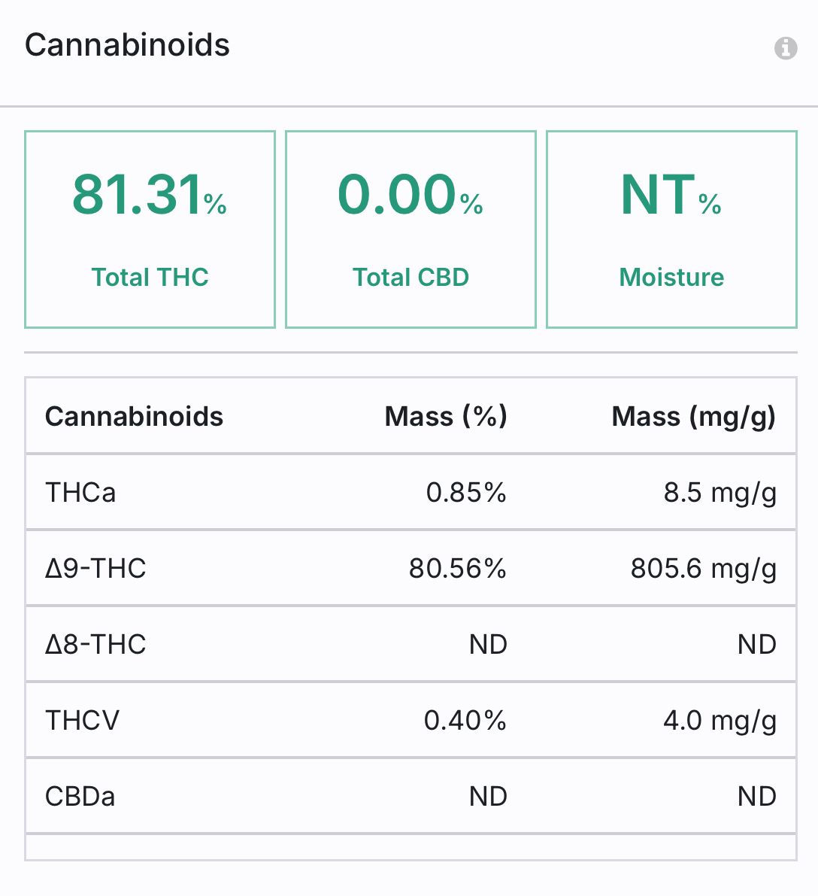Click the 80.56% mass percentage value
This screenshot has height=896, width=818.
[458, 569]
